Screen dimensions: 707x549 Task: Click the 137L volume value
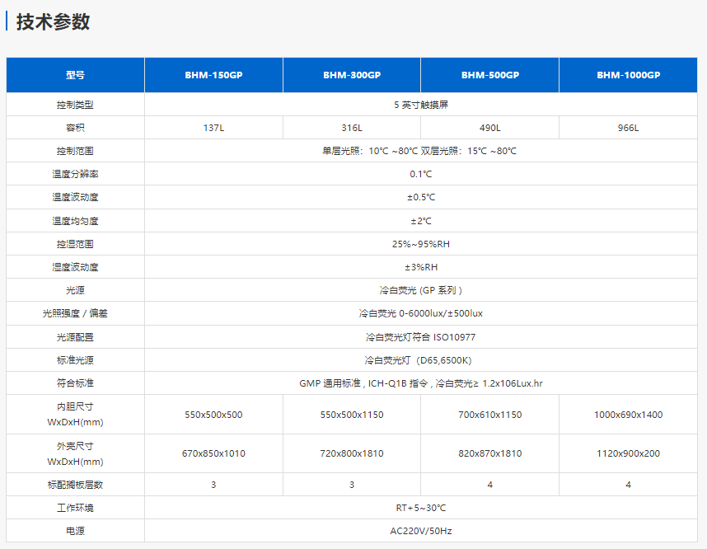pyautogui.click(x=213, y=128)
